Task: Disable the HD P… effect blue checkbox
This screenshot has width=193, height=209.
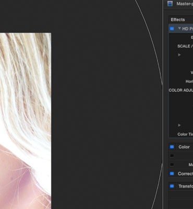Action: 172,29
